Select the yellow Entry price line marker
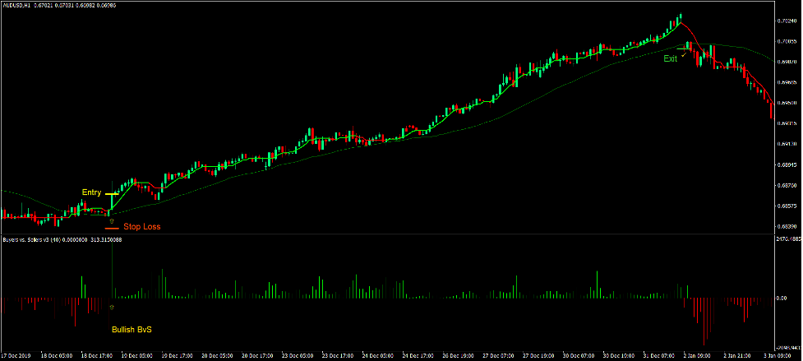 point(112,194)
